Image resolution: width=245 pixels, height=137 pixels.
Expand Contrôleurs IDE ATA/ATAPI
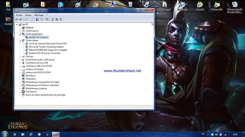[x=20, y=66]
